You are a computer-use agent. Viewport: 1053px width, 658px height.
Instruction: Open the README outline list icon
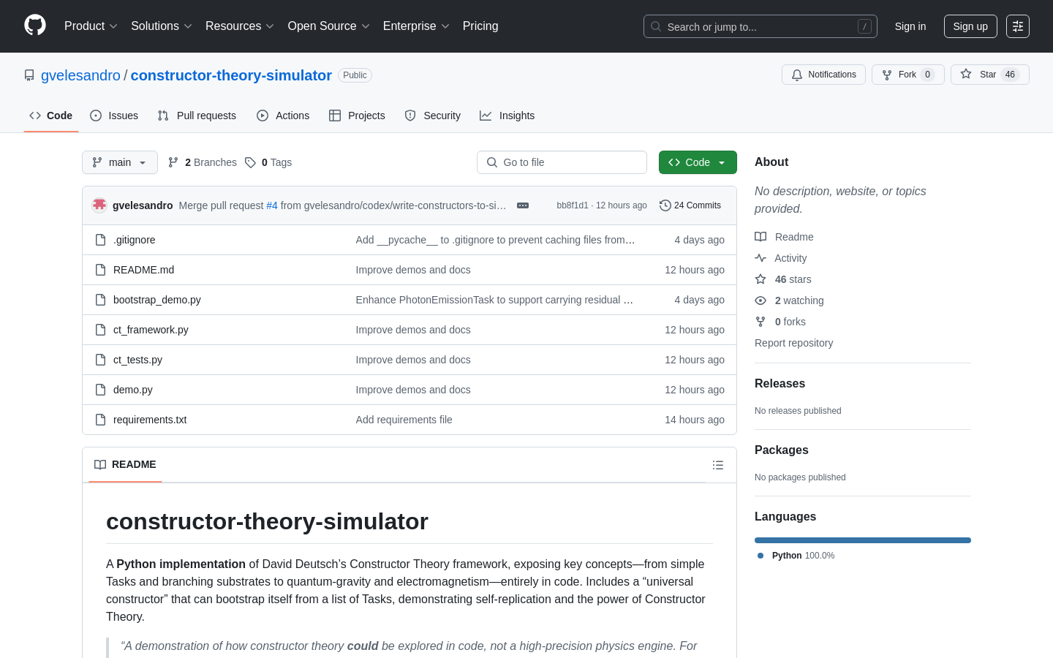click(718, 465)
